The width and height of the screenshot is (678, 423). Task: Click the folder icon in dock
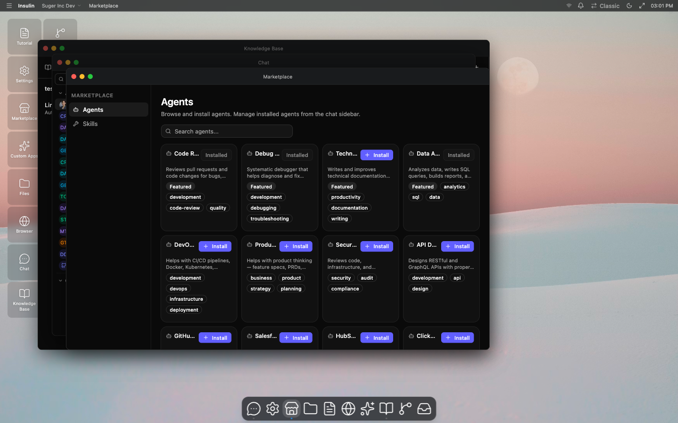[x=310, y=409]
